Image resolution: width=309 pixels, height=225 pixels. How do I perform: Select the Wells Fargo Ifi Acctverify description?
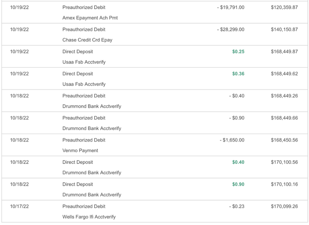tap(89, 217)
